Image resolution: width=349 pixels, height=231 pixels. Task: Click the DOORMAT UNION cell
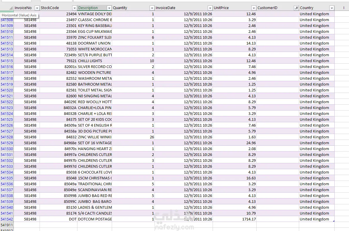pos(95,43)
